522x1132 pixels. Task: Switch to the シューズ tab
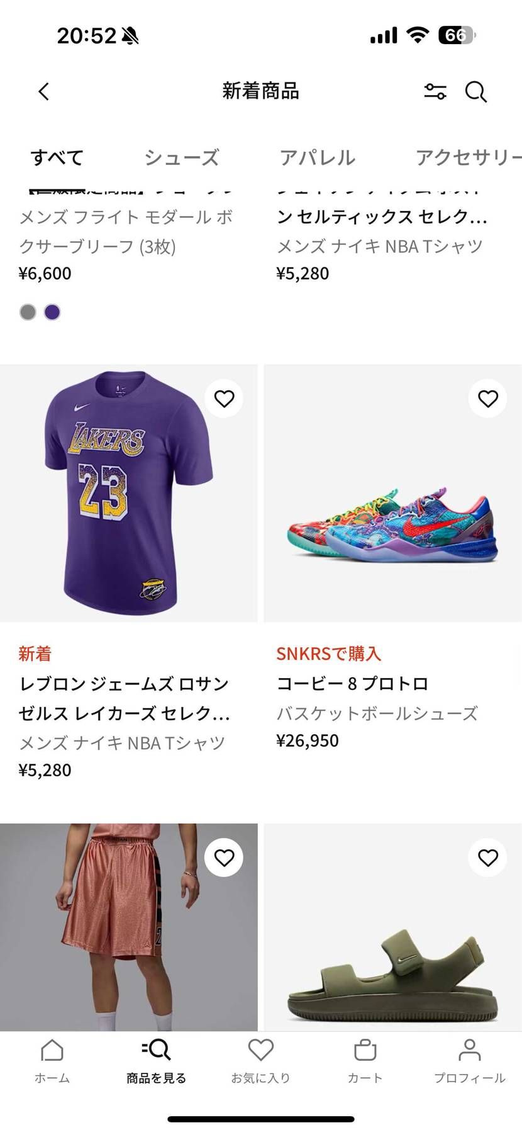(182, 157)
